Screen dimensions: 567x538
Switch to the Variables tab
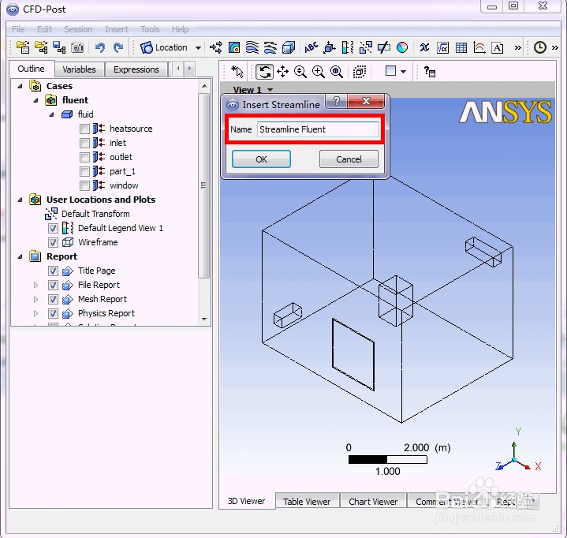[79, 69]
